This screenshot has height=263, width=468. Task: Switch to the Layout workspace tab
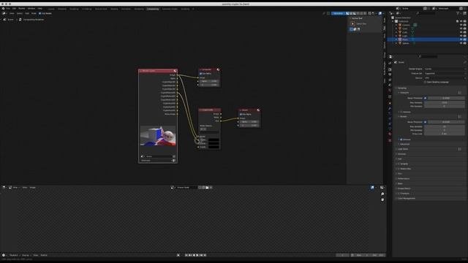pos(51,9)
